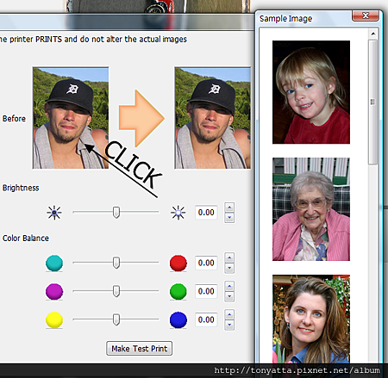Select the elderly woman sample image
388x378 pixels.
tap(311, 209)
